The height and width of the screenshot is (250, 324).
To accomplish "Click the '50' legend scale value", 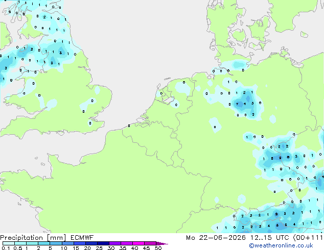I will click(158, 248).
